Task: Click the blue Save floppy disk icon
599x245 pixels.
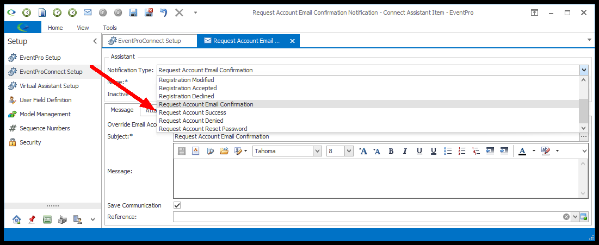Action: point(133,12)
